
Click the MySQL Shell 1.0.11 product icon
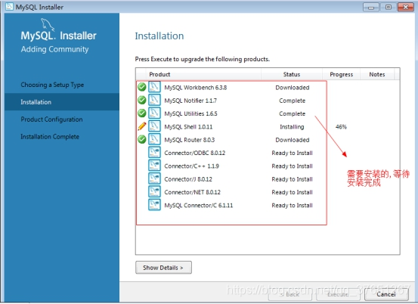click(154, 126)
